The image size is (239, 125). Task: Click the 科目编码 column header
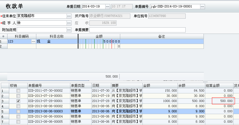click(x=22, y=36)
